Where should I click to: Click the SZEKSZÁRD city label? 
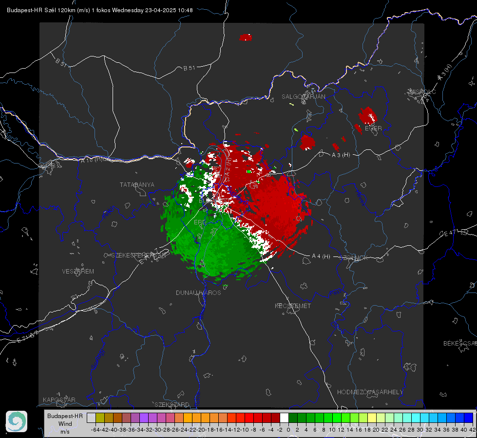[172, 404]
